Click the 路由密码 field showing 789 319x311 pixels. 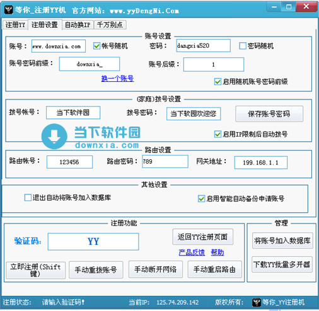(x=165, y=161)
